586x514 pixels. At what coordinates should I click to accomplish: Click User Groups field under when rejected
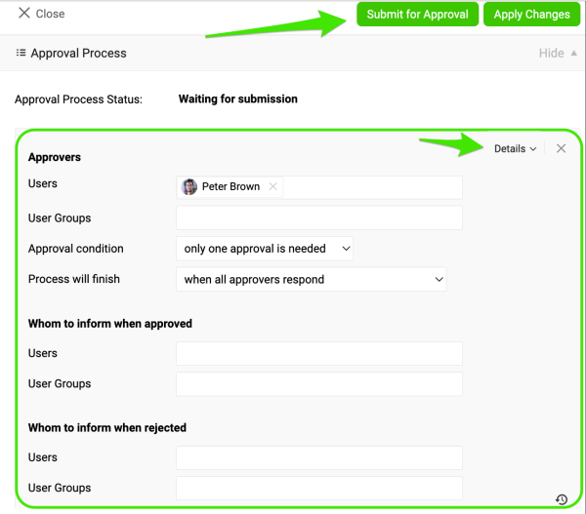click(x=319, y=488)
